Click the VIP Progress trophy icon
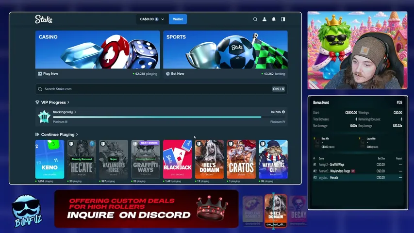Viewport: 414px width, 233px height. (37, 102)
